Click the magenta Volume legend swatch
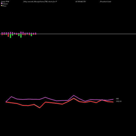136x136 pixels. 2,3
